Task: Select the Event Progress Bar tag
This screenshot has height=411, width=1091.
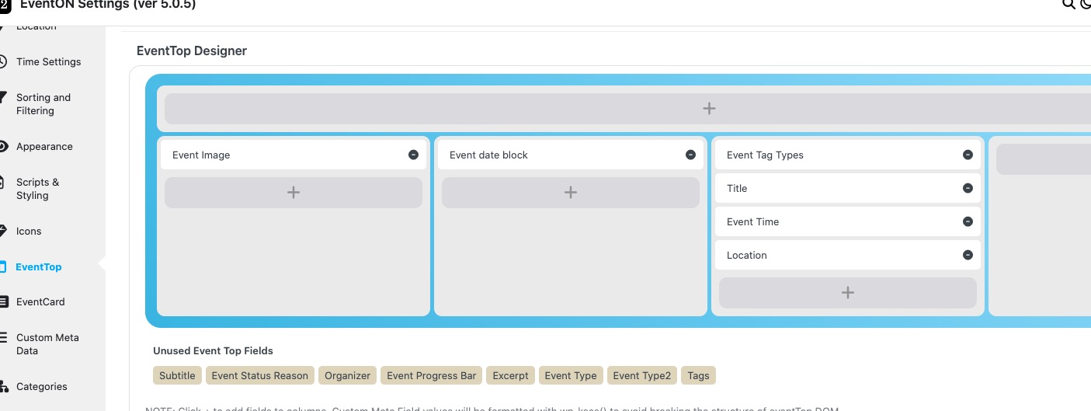Action: coord(431,375)
